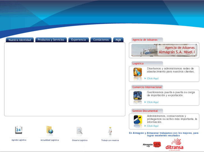This screenshot has height=152, width=204.
Task: Click the Logística section icon
Action: coord(138,72)
